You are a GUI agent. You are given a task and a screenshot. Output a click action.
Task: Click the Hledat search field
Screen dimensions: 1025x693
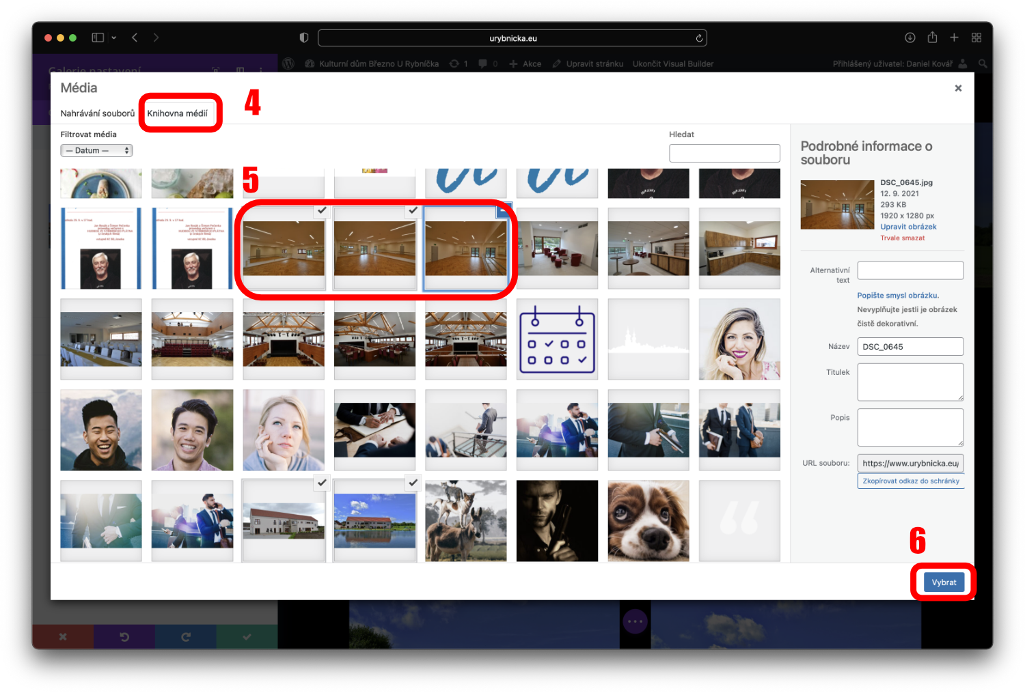(724, 153)
